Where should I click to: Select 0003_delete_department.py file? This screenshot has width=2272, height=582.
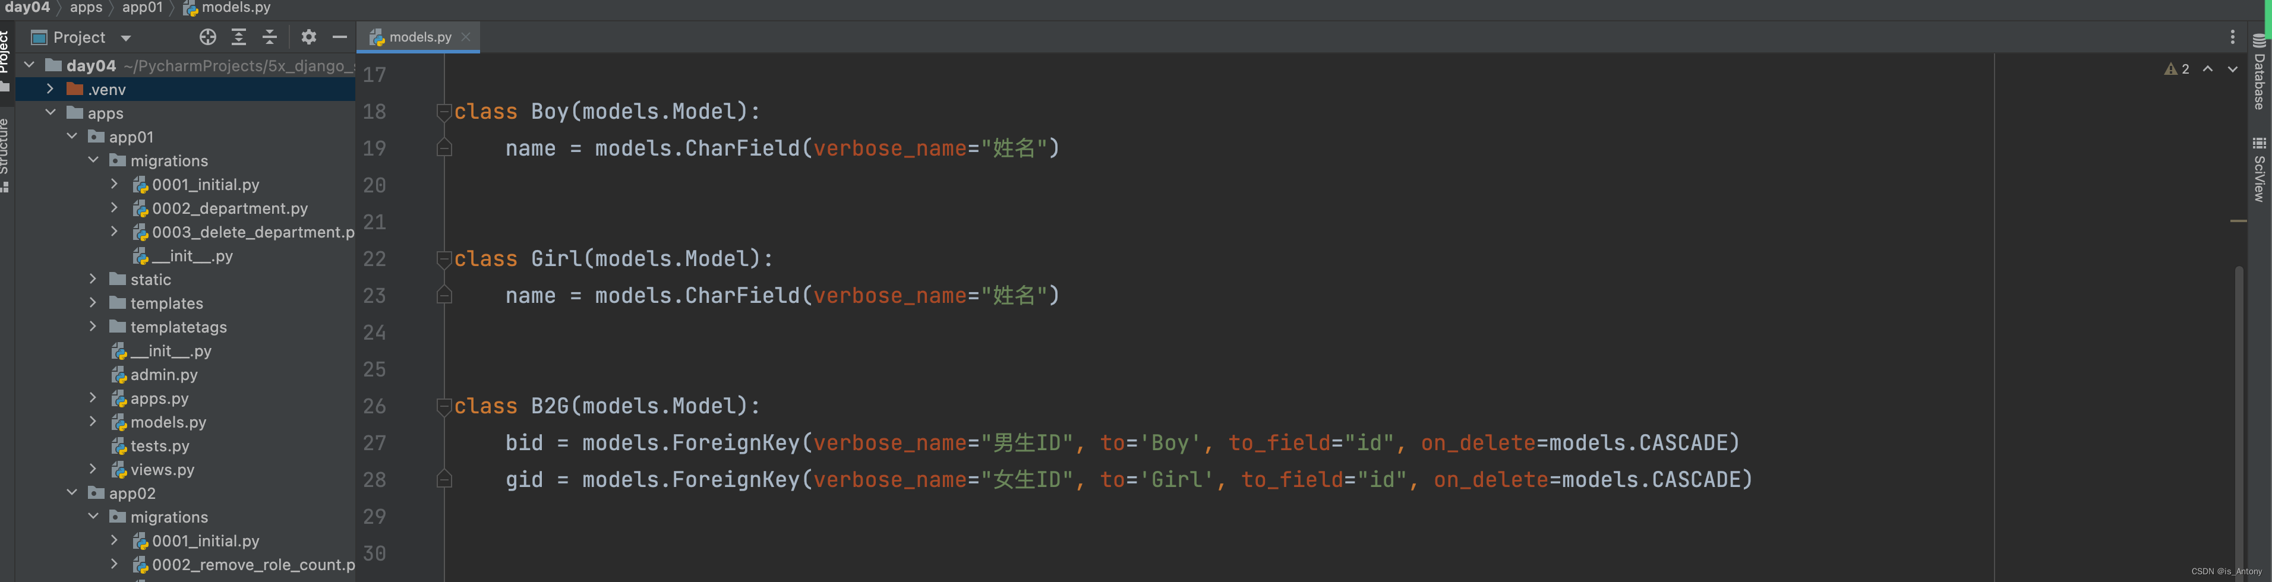253,232
